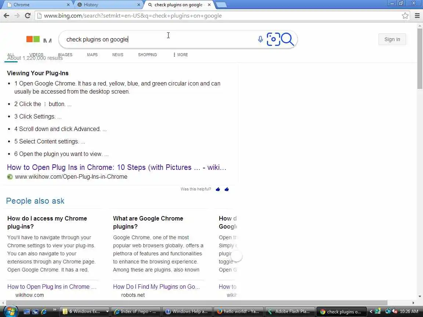This screenshot has width=423, height=317.
Task: Click the People also ask heading
Action: [35, 201]
